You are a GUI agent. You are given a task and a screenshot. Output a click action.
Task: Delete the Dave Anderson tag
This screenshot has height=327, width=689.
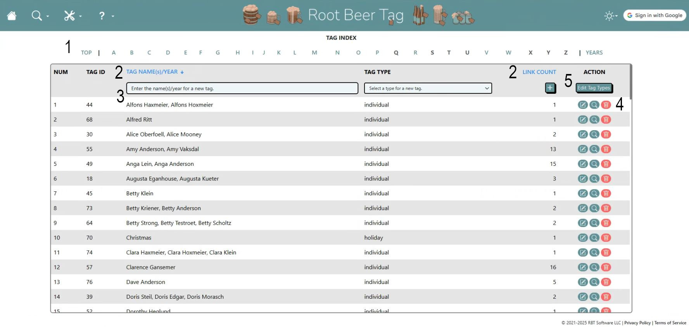[606, 282]
